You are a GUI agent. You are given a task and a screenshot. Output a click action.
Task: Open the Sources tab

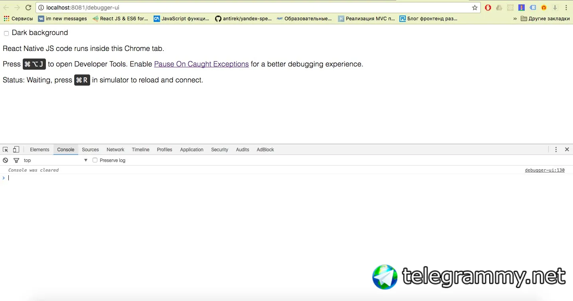coord(91,150)
